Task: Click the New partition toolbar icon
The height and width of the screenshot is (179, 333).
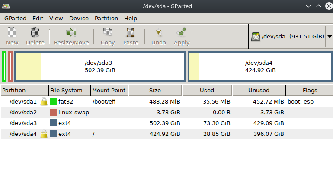Action: point(12,32)
